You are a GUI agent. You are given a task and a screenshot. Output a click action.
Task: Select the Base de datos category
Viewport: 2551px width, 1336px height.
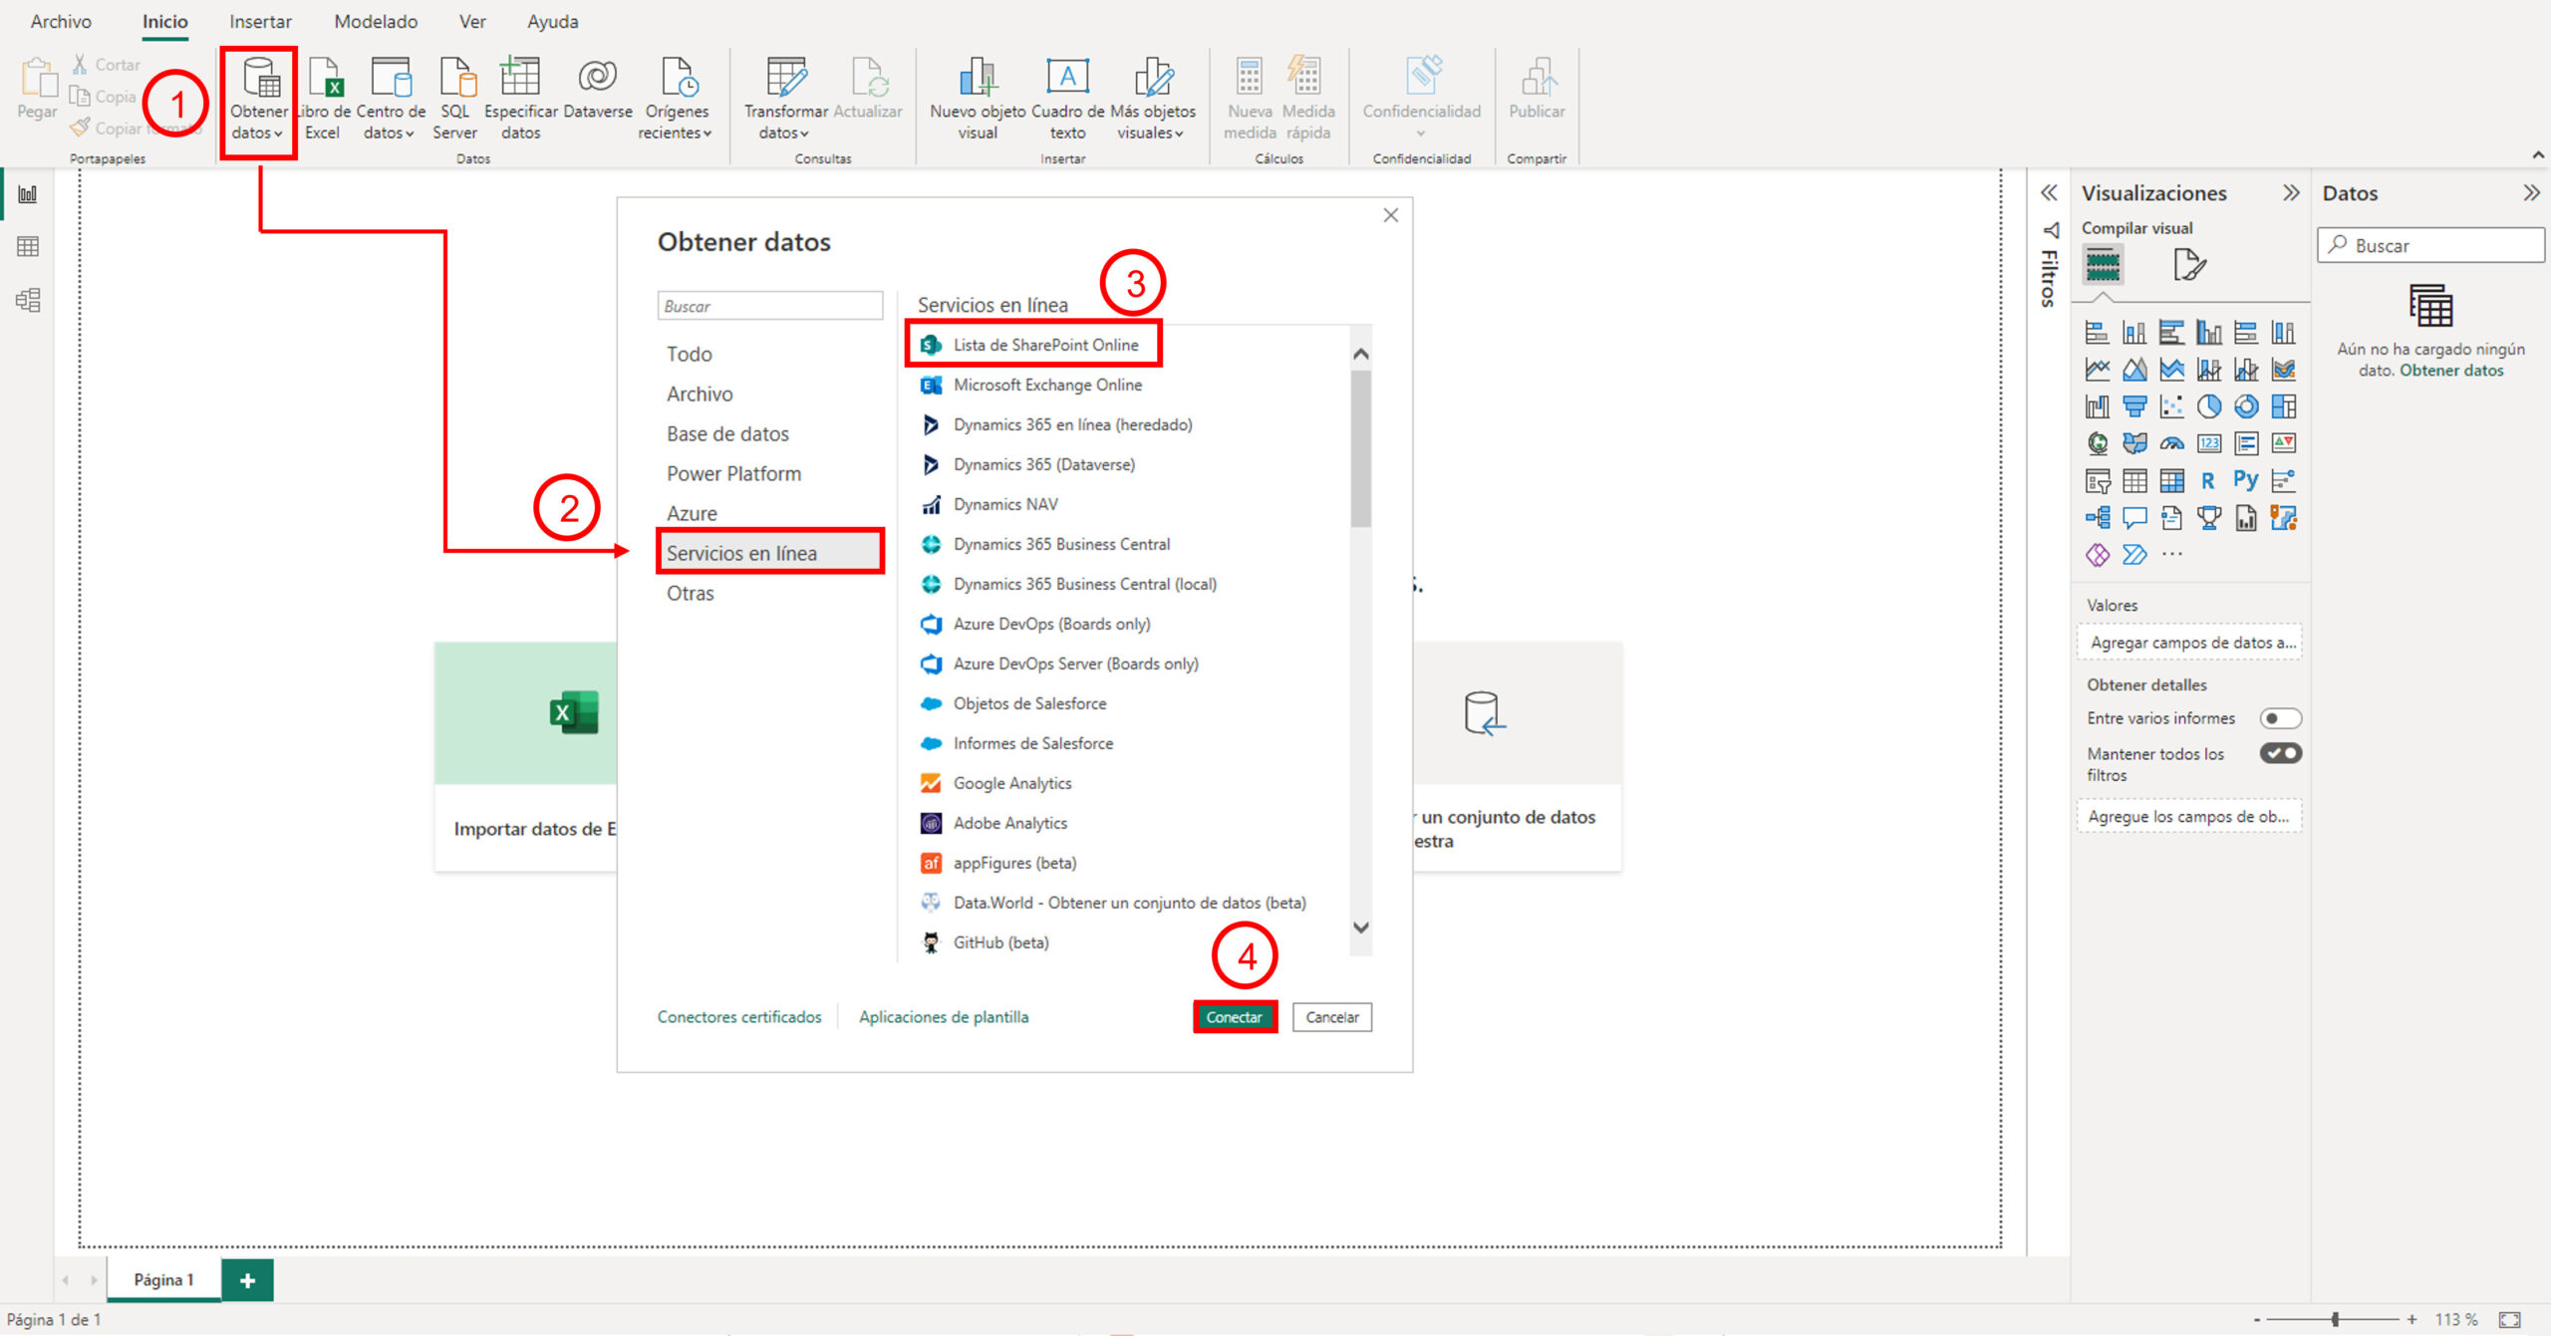coord(727,433)
